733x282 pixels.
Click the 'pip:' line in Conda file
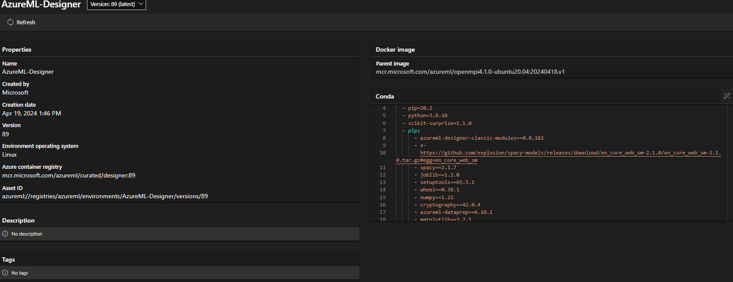pos(413,131)
